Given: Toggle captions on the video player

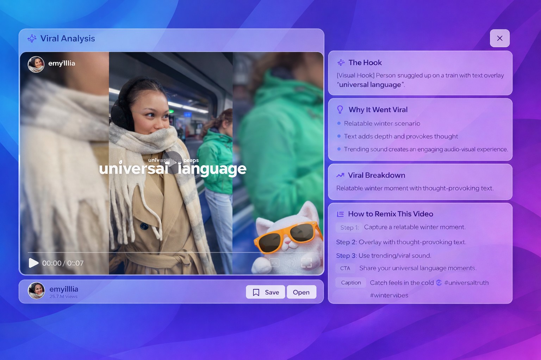Looking at the screenshot, I should pos(274,262).
